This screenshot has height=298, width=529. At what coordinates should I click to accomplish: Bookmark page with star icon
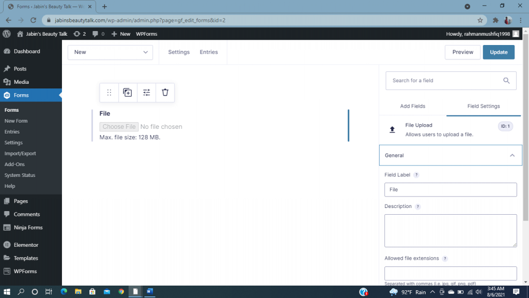tap(480, 20)
